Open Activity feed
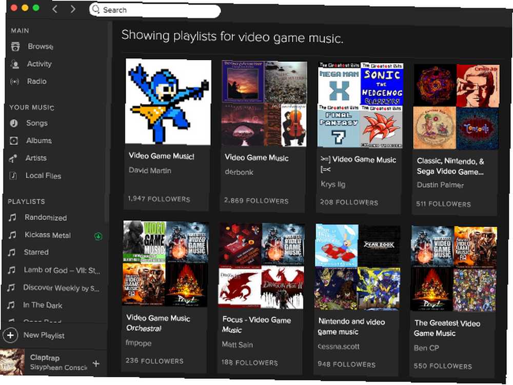This screenshot has height=385, width=513. point(40,64)
